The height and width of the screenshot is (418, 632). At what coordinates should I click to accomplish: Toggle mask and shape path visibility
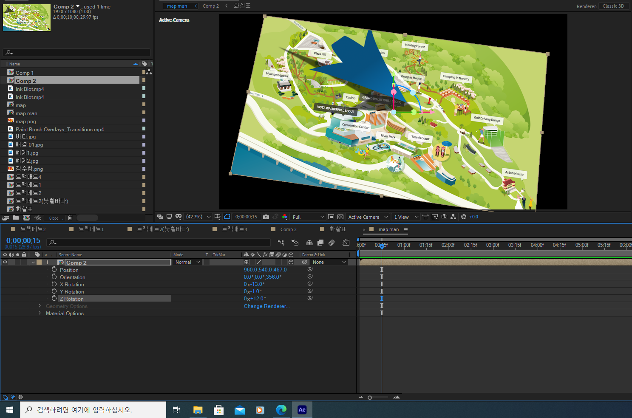[x=227, y=217]
